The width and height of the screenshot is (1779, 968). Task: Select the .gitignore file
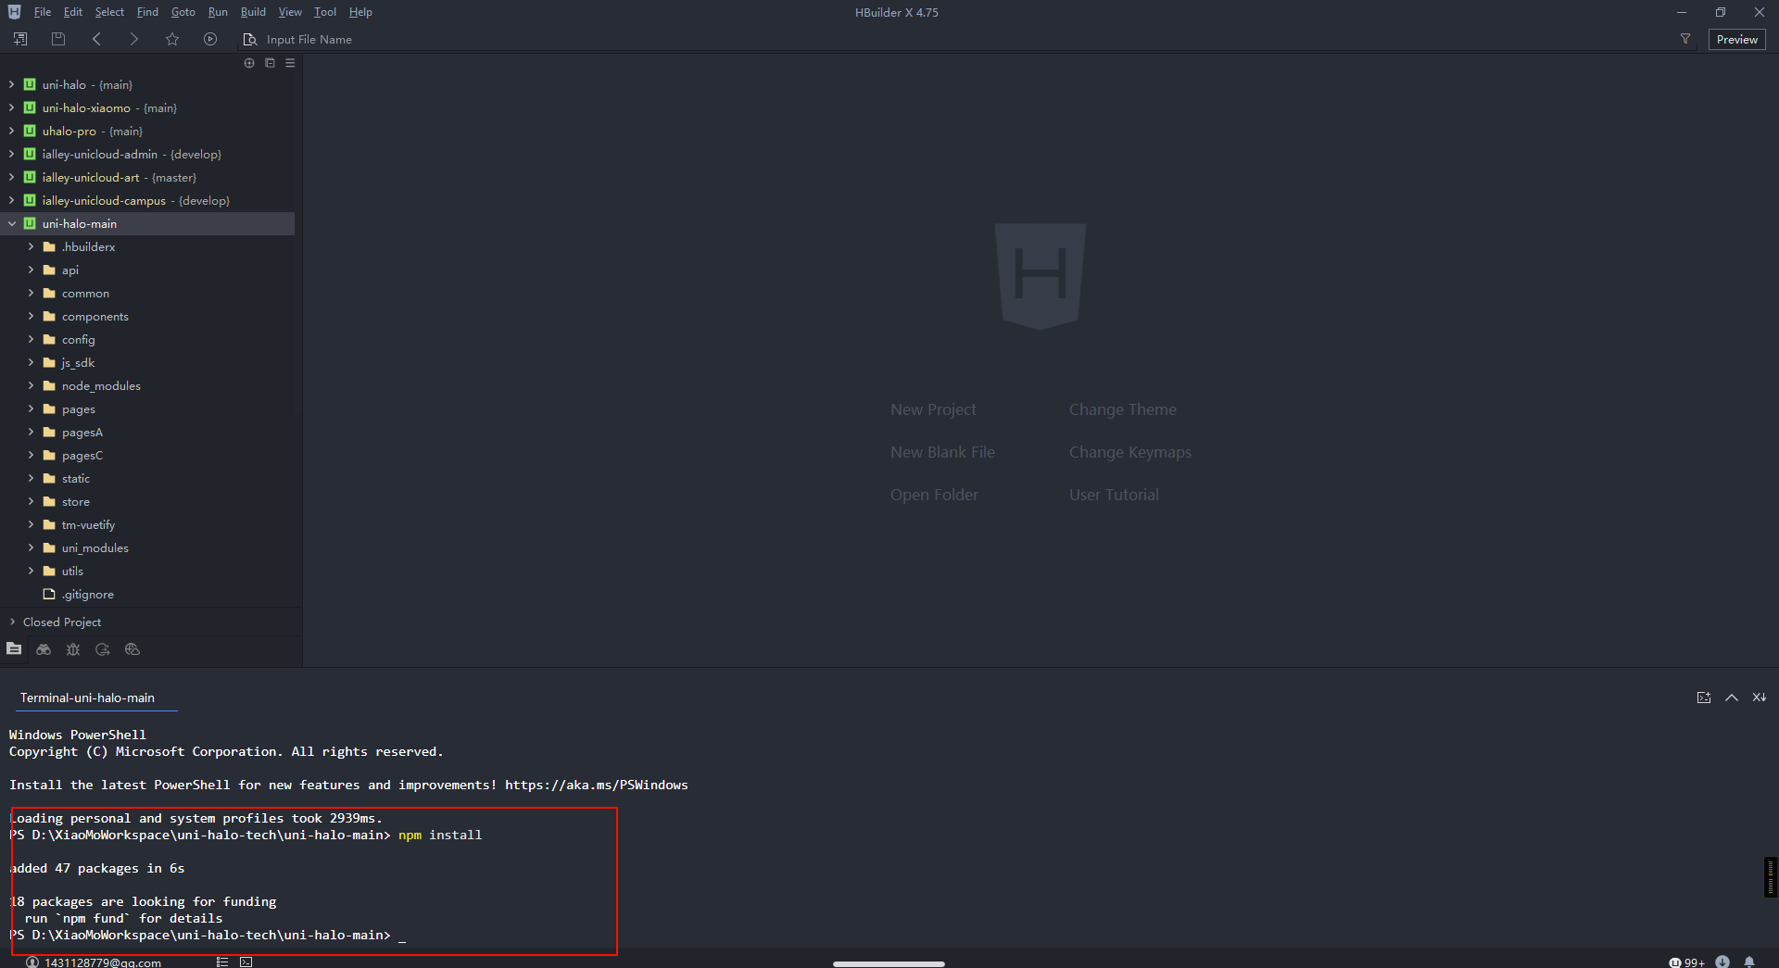coord(88,594)
